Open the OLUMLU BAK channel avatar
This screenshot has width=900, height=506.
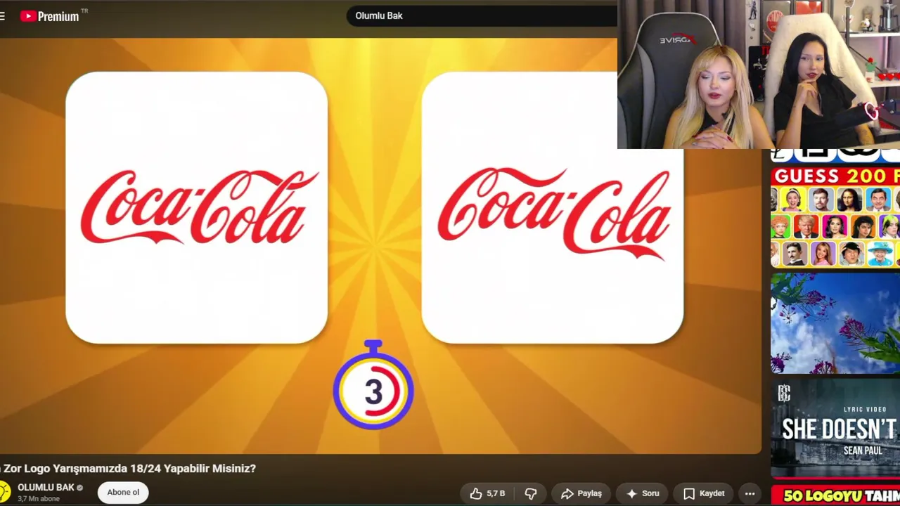[x=4, y=492]
